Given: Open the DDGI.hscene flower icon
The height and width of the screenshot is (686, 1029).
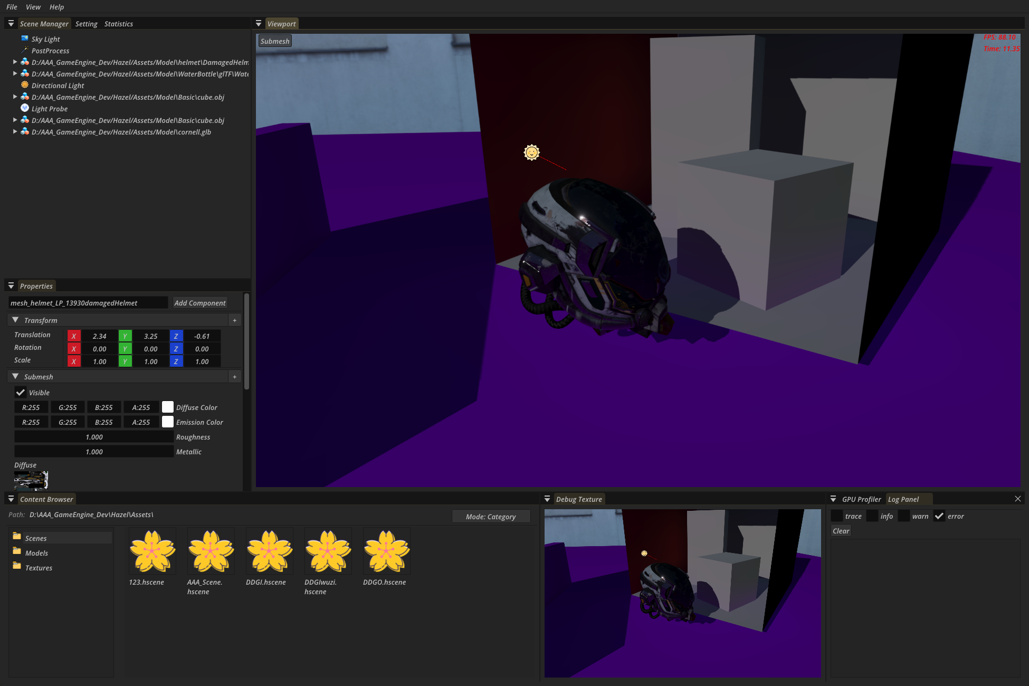Looking at the screenshot, I should (x=269, y=551).
